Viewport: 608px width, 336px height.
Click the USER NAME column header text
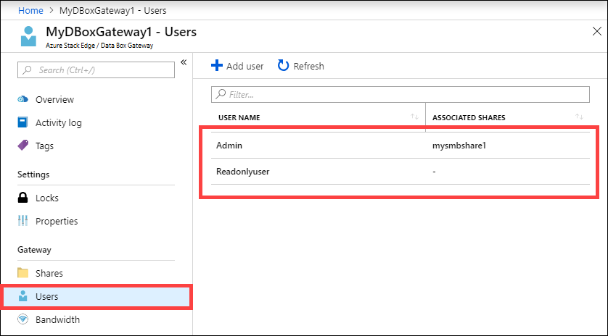click(x=239, y=117)
